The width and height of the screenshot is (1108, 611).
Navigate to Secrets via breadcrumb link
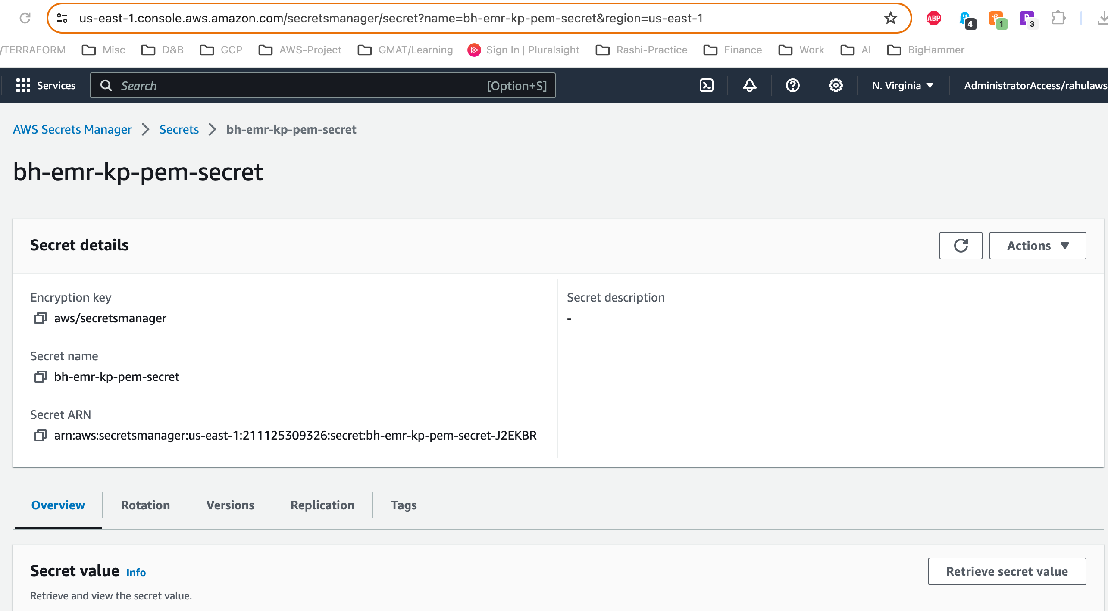[179, 129]
